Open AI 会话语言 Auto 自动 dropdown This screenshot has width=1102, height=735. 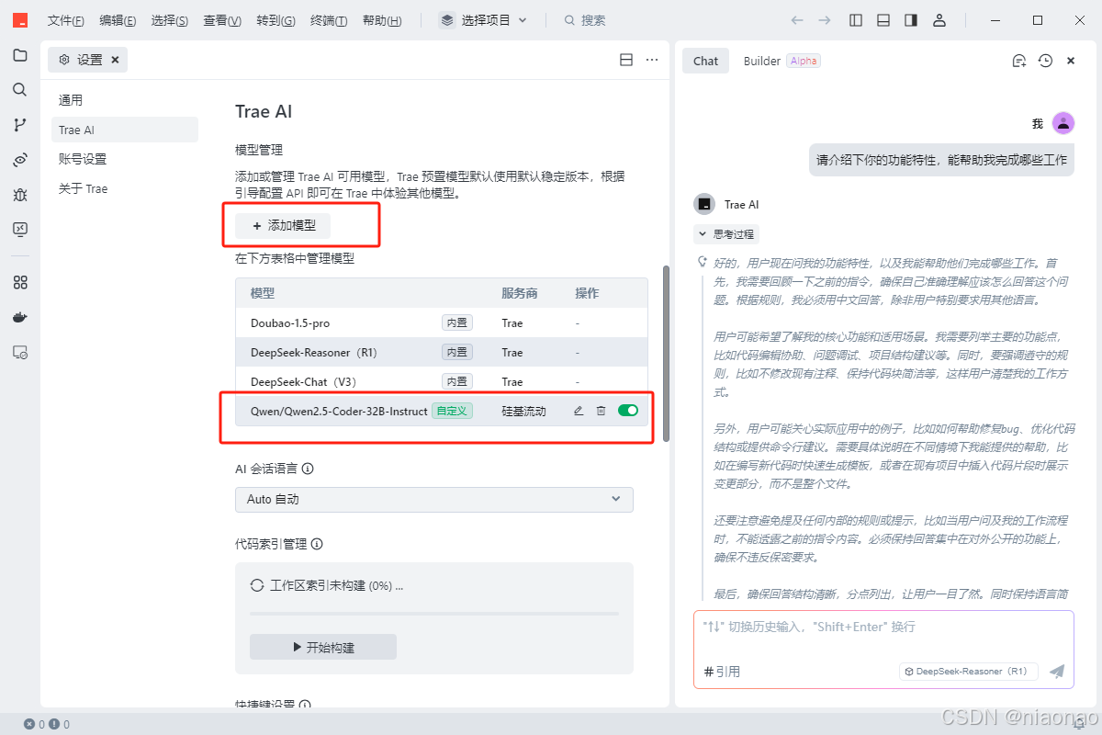point(434,499)
